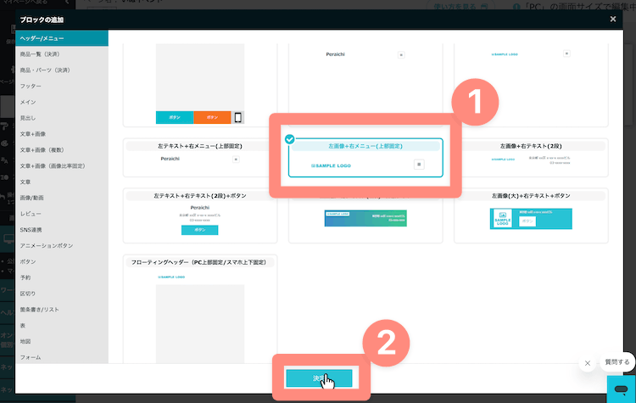Open アニメーションボタン category
The width and height of the screenshot is (636, 403).
(62, 245)
